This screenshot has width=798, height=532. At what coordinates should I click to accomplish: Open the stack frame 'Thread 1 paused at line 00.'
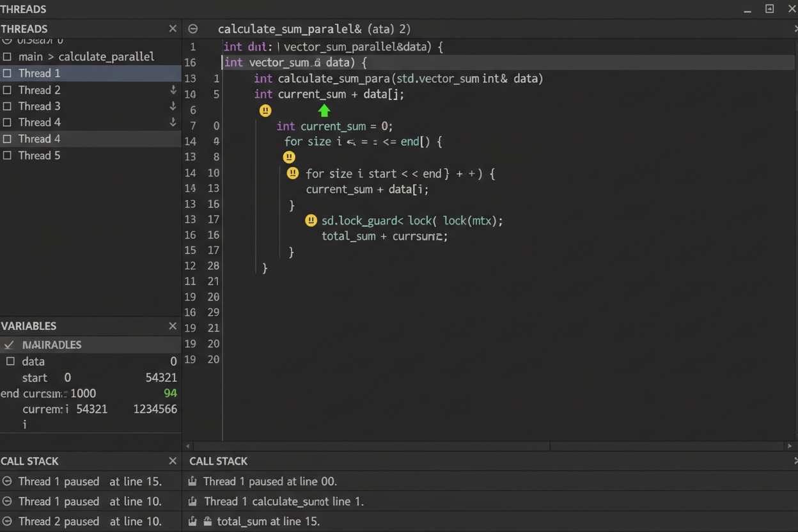(270, 481)
